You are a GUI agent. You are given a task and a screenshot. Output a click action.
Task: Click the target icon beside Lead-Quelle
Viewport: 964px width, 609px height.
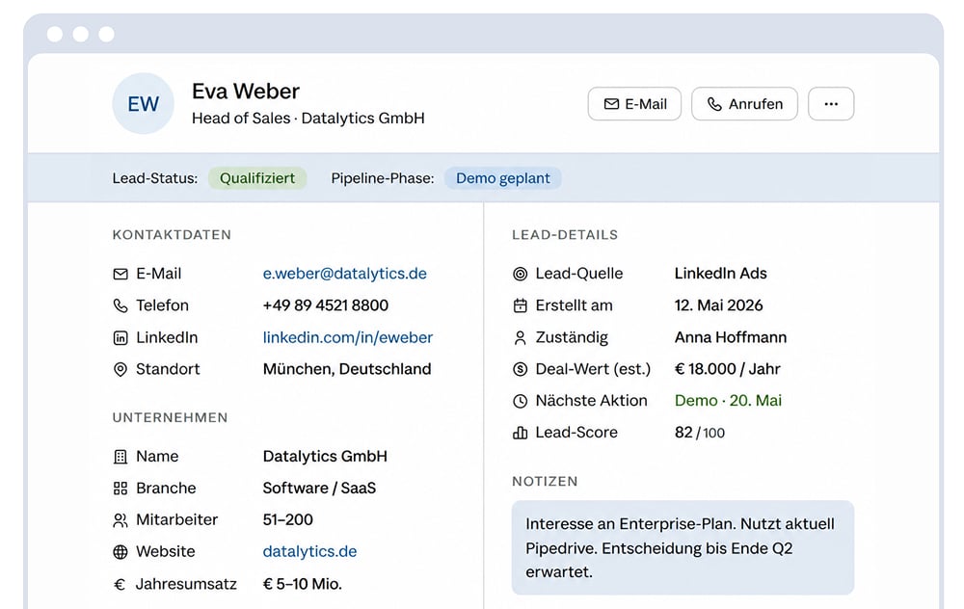click(521, 274)
